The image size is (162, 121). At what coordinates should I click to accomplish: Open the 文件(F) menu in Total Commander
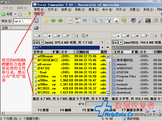pyautogui.click(x=53, y=10)
